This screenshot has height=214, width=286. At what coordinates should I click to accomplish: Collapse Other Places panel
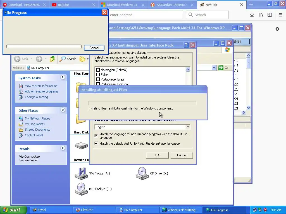pyautogui.click(x=63, y=110)
